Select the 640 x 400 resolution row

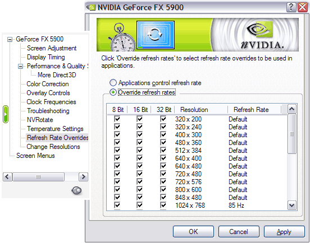197,158
